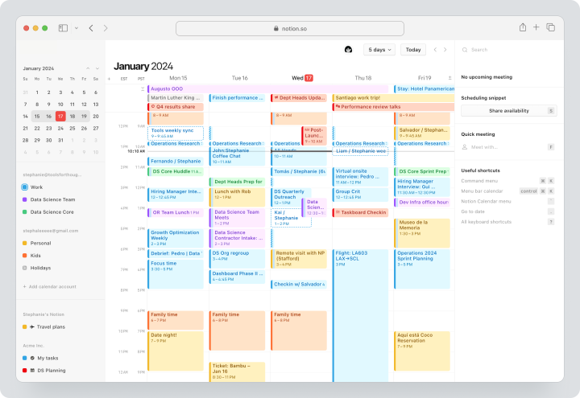580x398 pixels.
Task: Toggle the Holidays calendar checkbox
Action: (24, 268)
